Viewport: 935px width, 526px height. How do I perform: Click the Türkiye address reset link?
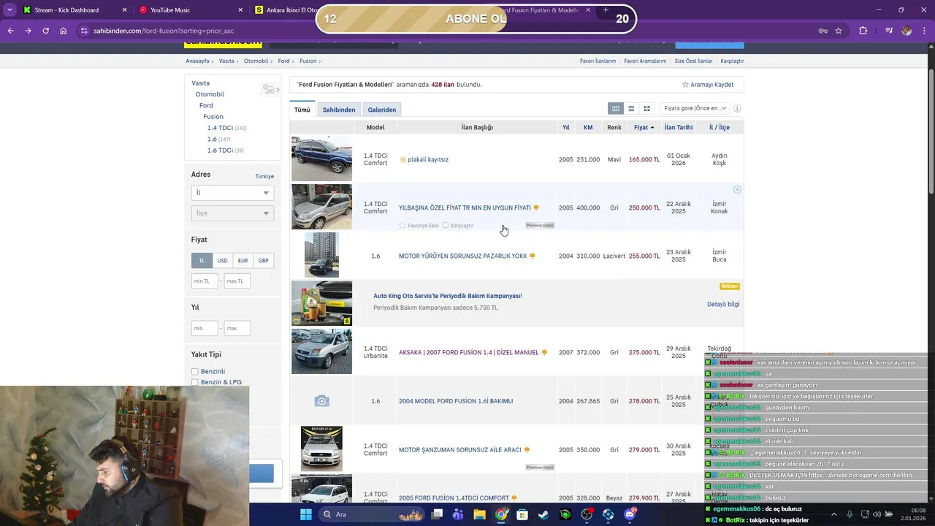[264, 176]
